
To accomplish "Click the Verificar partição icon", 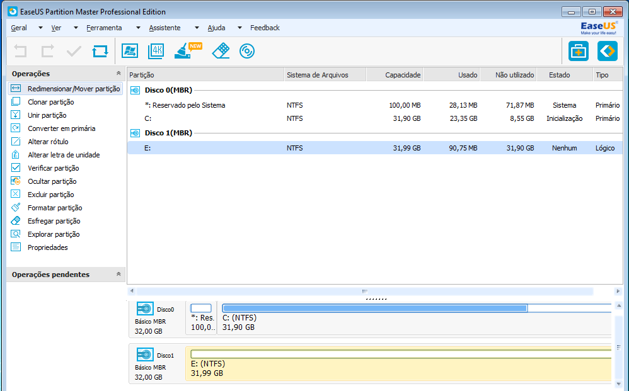I will pos(16,168).
